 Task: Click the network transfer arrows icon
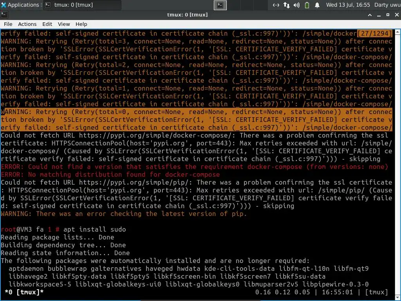(286, 5)
